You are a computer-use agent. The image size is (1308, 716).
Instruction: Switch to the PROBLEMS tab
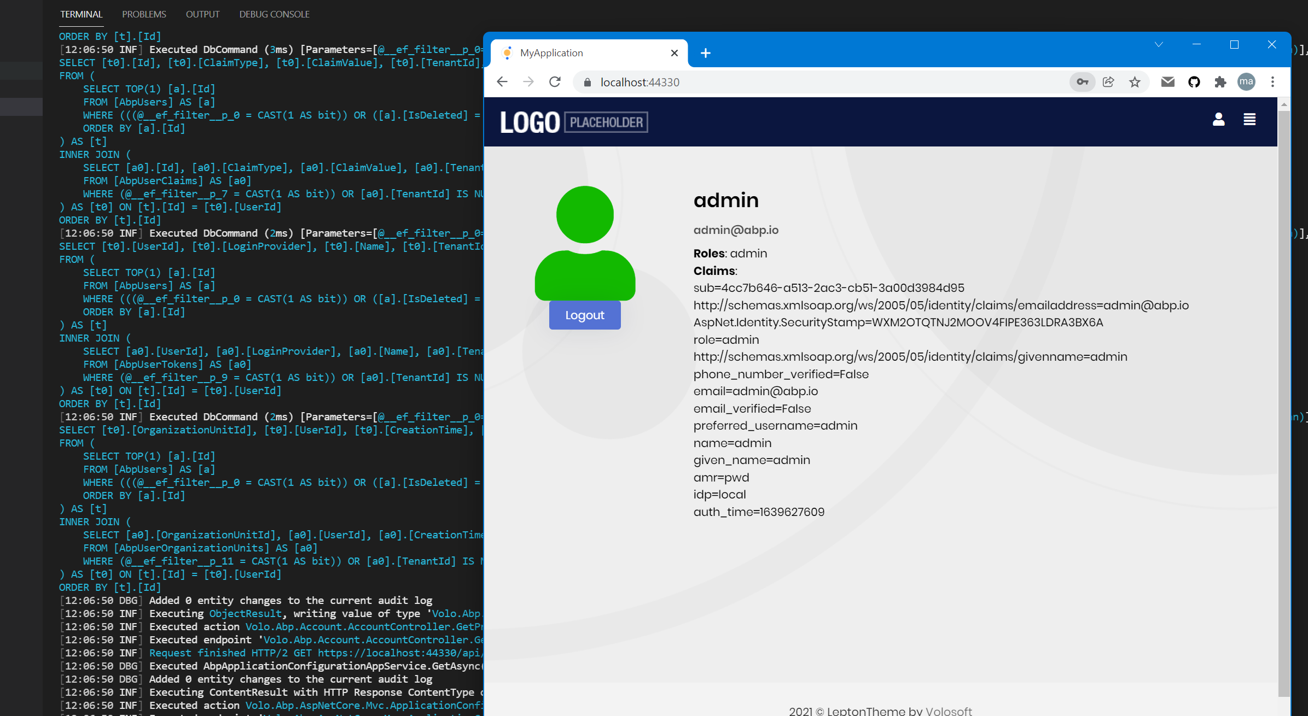click(144, 14)
